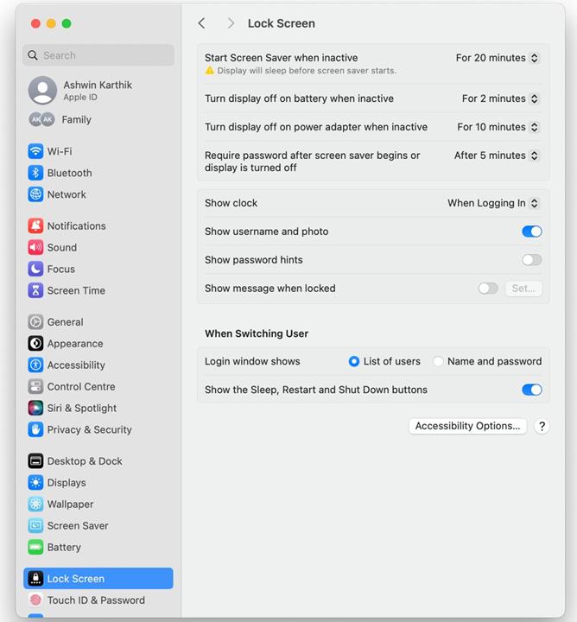Go to Privacy & Security sidebar label
Viewport: 577px width, 622px height.
(x=89, y=429)
